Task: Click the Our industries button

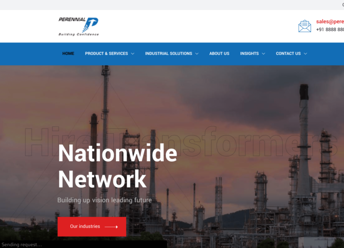Action: coord(92,227)
